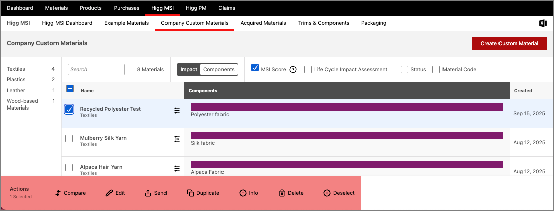
Task: Go to the Acquired Materials tab
Action: [x=263, y=23]
